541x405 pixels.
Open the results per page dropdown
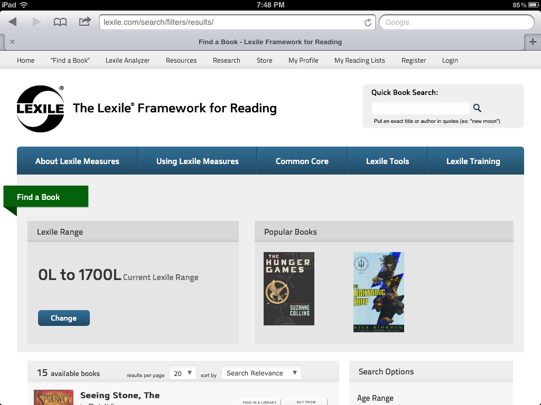point(183,373)
